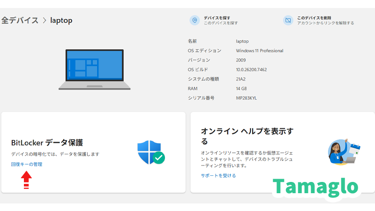
Task: Click the BitLocker shield with checkmark icon
Action: tap(150, 152)
